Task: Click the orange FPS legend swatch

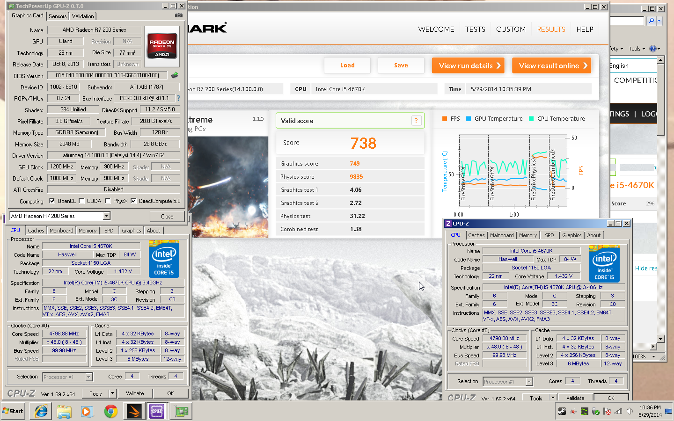Action: [445, 119]
